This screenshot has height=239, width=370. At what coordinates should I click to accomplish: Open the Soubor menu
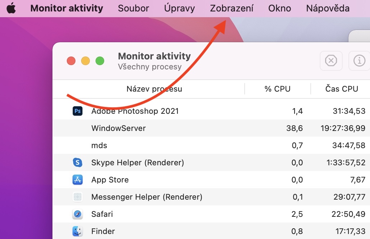click(x=133, y=8)
